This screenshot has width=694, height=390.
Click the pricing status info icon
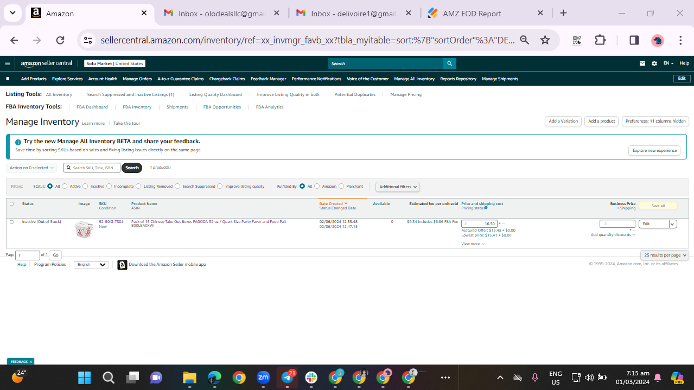486,208
